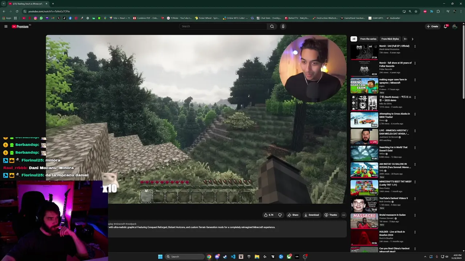The image size is (465, 261).
Task: Dislike the video with thumbs-down
Action: tap(280, 215)
